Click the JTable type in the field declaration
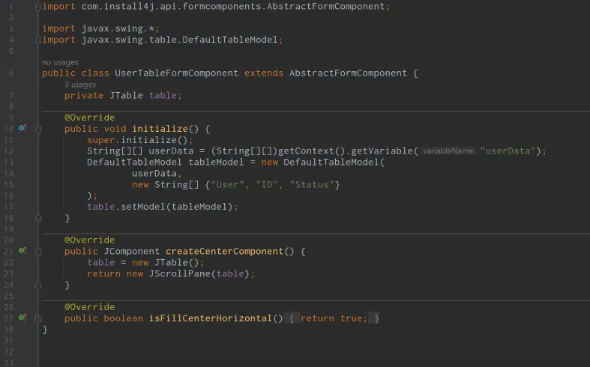 [x=126, y=96]
